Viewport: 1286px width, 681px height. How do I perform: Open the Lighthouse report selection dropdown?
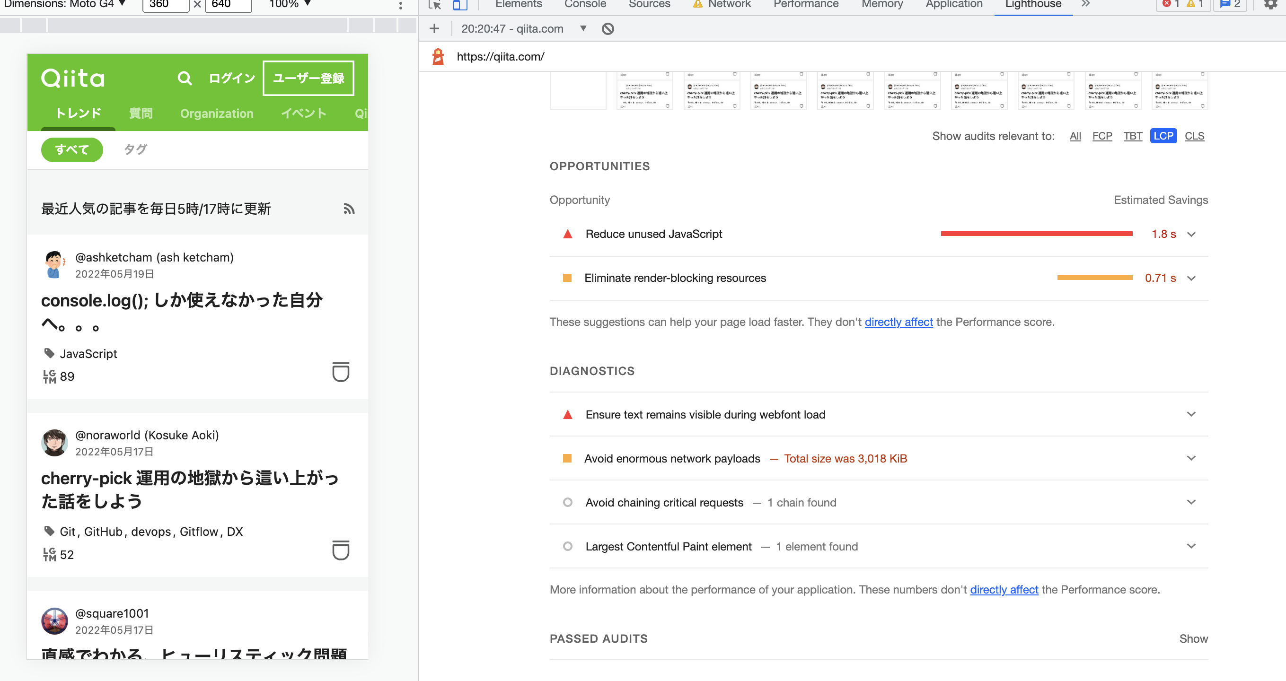click(582, 29)
